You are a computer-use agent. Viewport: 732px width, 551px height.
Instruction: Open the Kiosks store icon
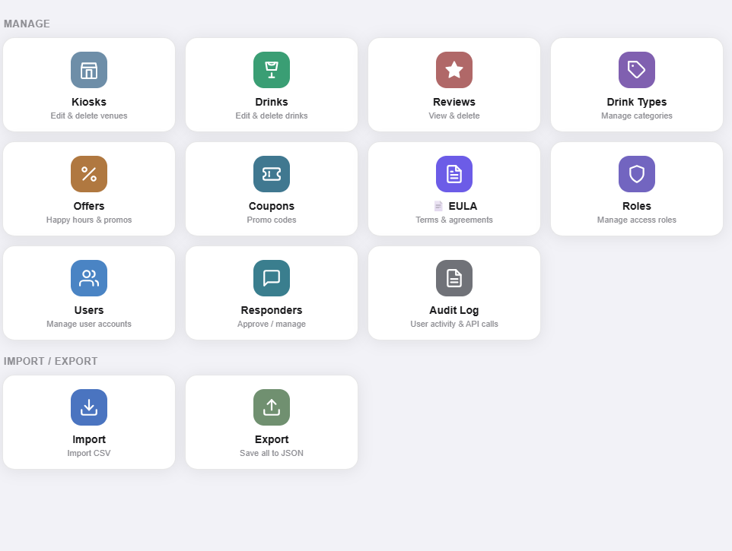(x=89, y=70)
